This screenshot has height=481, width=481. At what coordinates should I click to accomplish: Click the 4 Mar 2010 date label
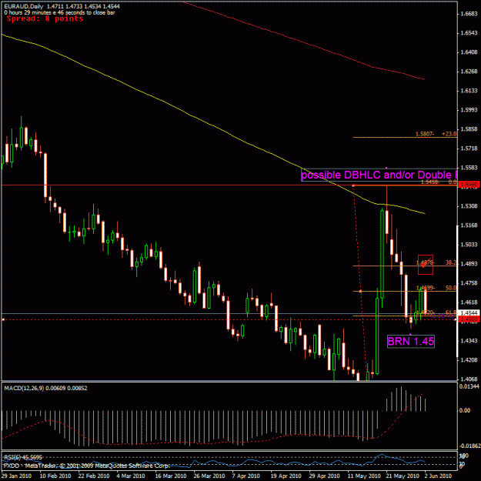pos(131,476)
